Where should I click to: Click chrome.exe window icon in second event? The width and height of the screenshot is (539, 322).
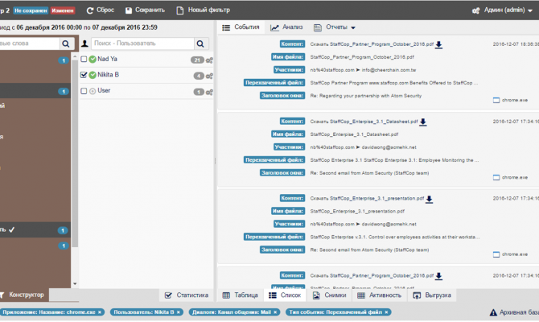coord(496,178)
